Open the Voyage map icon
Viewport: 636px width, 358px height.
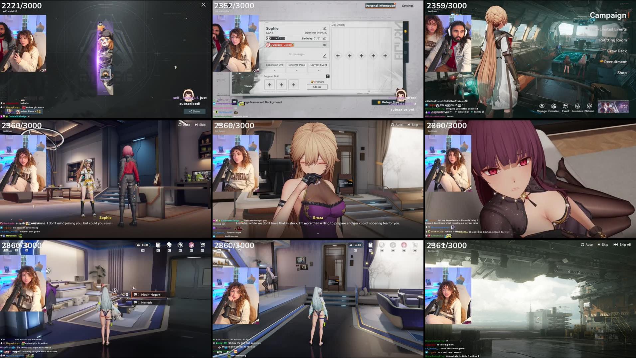tap(542, 106)
